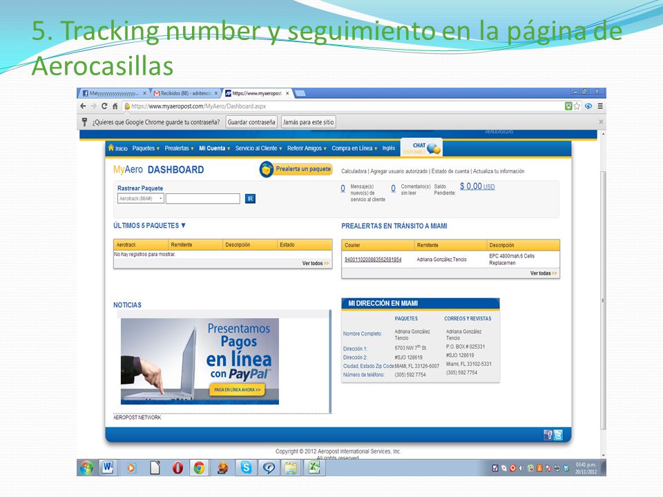
Task: Click the PayPal Pagos en línea banner
Action: pos(200,361)
